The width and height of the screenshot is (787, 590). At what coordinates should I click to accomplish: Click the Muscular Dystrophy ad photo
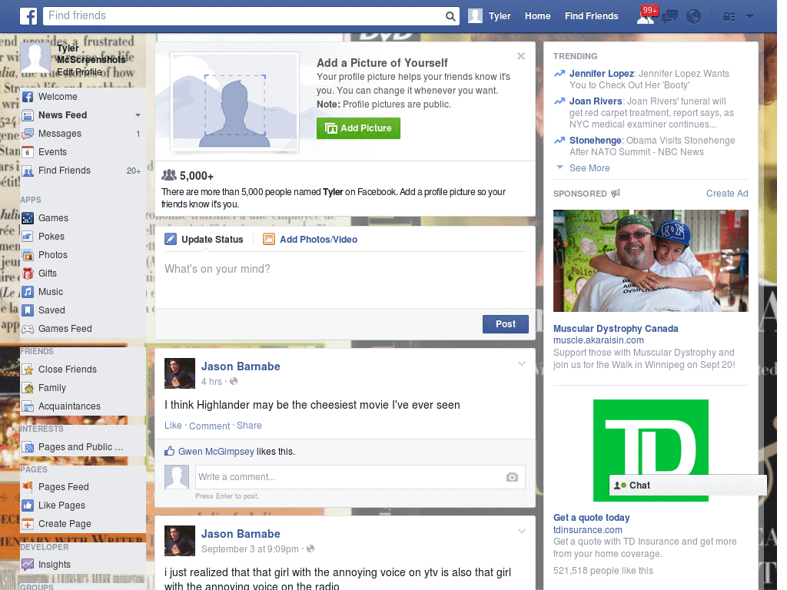pos(650,261)
